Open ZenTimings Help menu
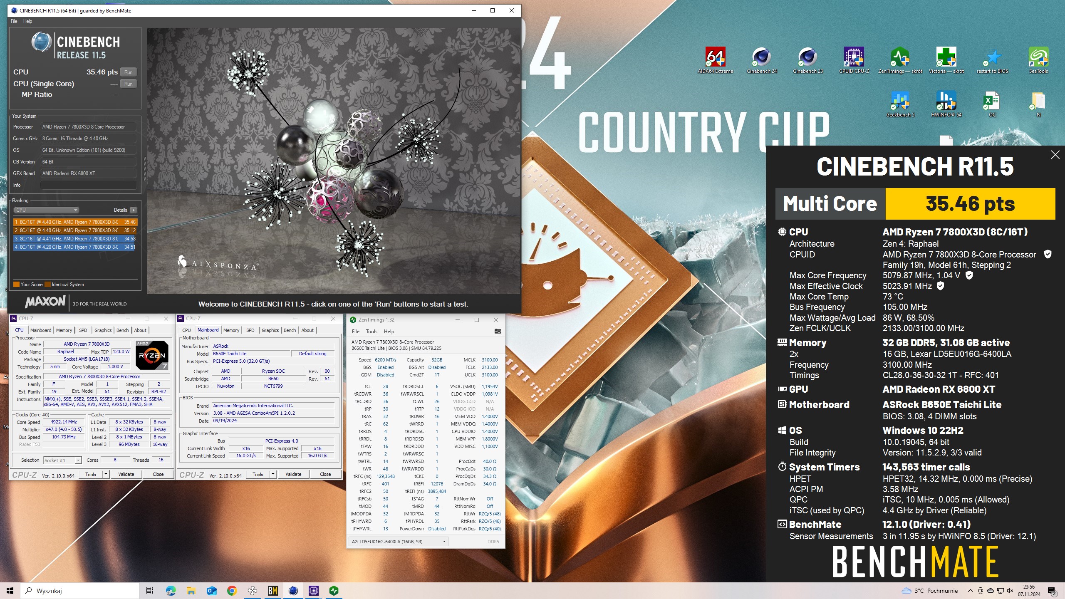The width and height of the screenshot is (1065, 599). 389,332
